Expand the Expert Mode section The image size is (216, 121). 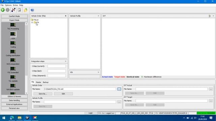pos(14,20)
